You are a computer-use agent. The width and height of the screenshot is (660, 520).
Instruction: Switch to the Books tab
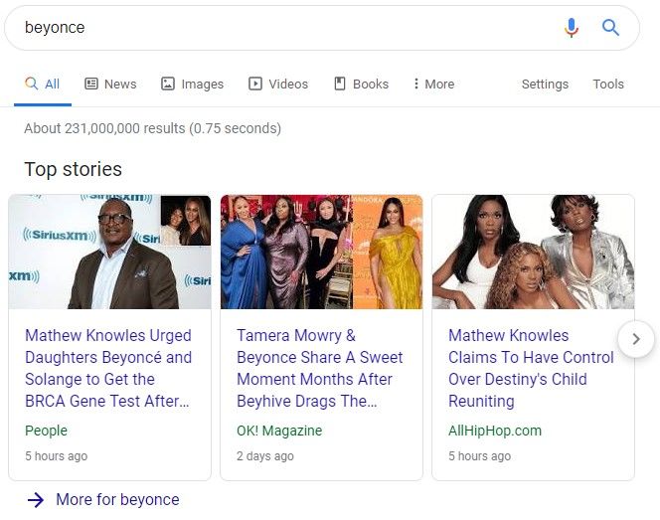click(x=361, y=84)
